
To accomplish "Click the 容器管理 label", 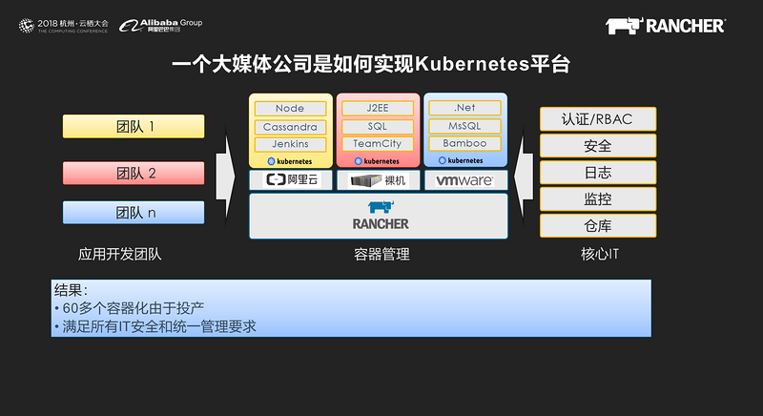I will click(381, 255).
